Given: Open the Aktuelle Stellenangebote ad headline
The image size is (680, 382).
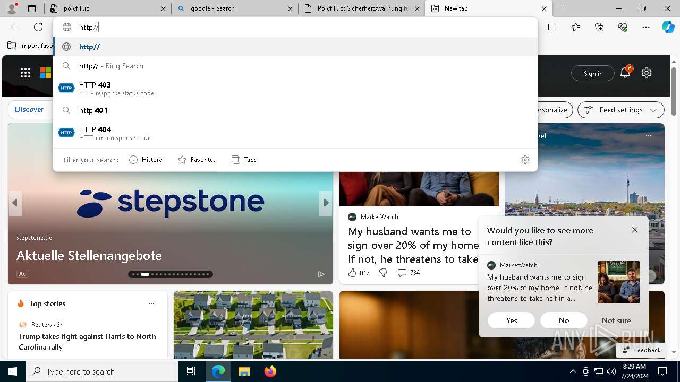Looking at the screenshot, I should coord(89,255).
